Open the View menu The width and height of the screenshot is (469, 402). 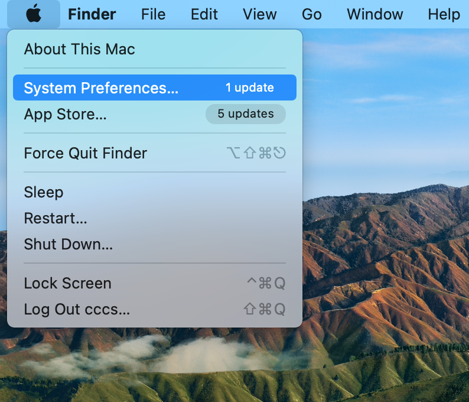coord(259,14)
